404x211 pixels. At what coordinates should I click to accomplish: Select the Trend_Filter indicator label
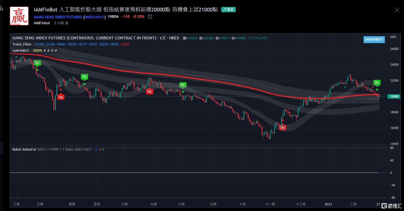22,44
